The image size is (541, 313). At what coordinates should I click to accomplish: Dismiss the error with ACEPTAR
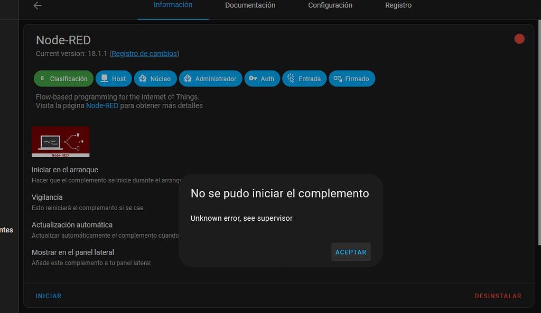tap(351, 252)
